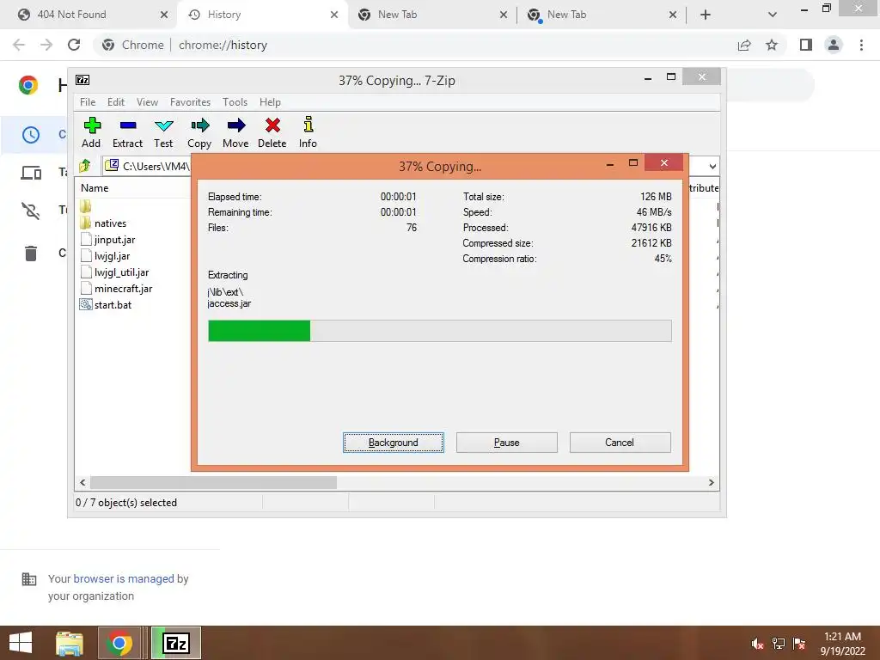Screen dimensions: 880x660
Task: Open the Help menu in 7-Zip
Action: tap(270, 102)
